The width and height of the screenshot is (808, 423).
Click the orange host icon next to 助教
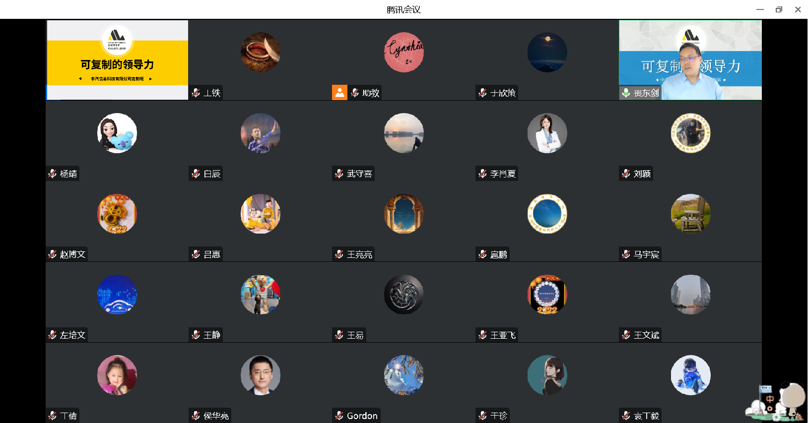339,93
